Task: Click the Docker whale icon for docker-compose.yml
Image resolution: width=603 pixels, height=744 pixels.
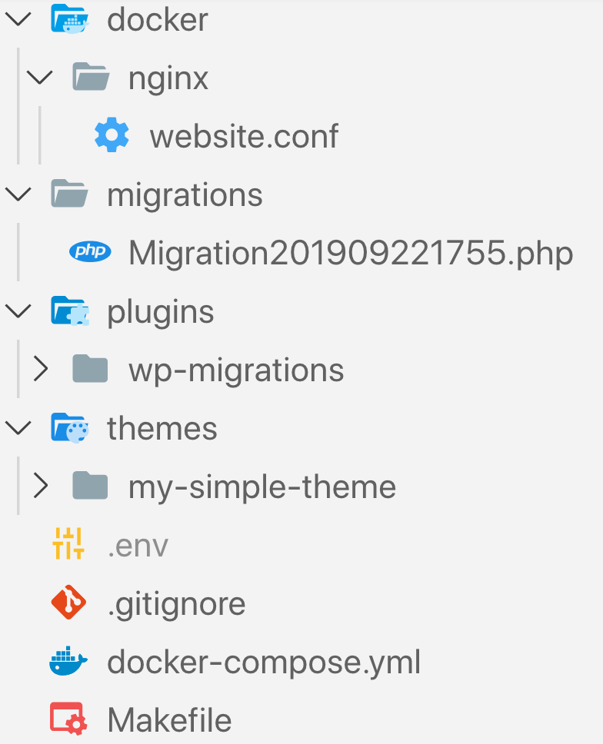Action: pyautogui.click(x=68, y=661)
